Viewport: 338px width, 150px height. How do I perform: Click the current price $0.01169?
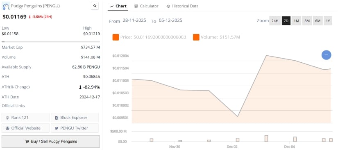[14, 16]
